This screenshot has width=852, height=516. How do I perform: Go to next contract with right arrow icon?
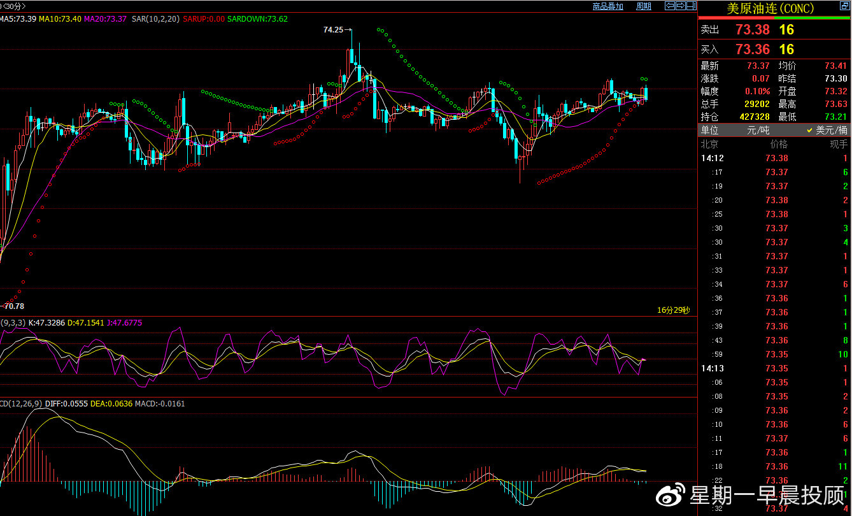tap(681, 6)
